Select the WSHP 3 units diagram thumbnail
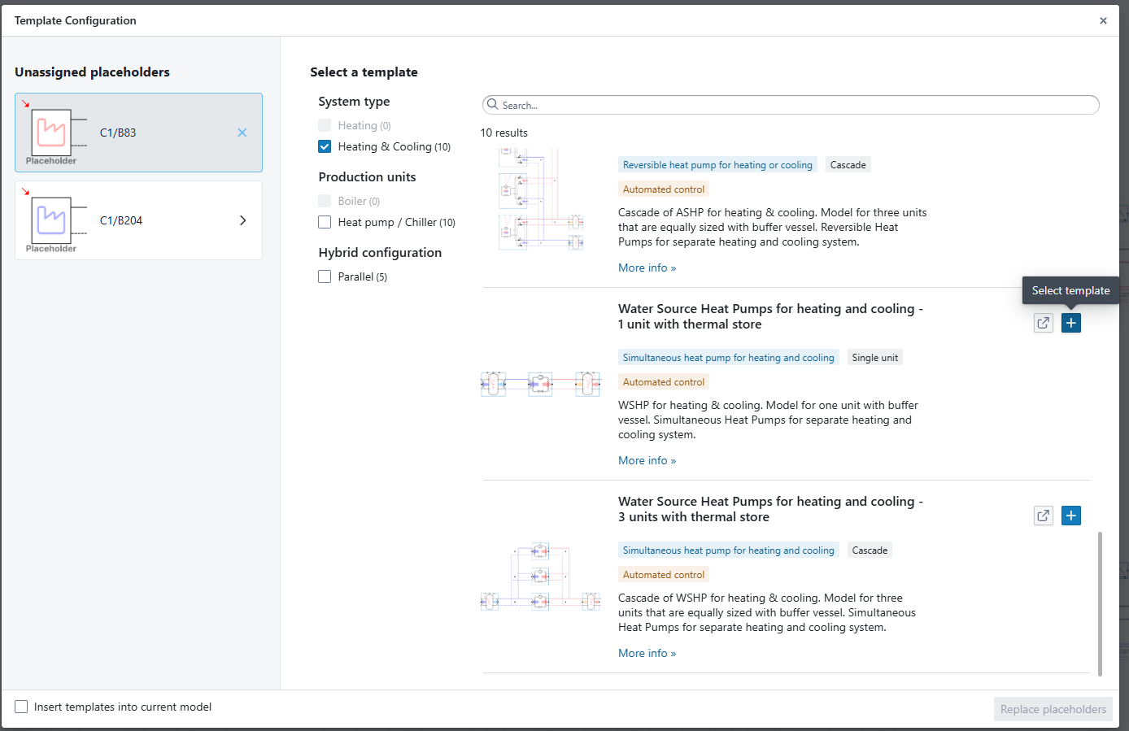This screenshot has width=1129, height=731. [540, 577]
